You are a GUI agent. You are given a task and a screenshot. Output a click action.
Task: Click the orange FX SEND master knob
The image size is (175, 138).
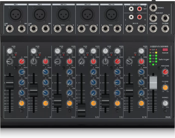coord(165,88)
